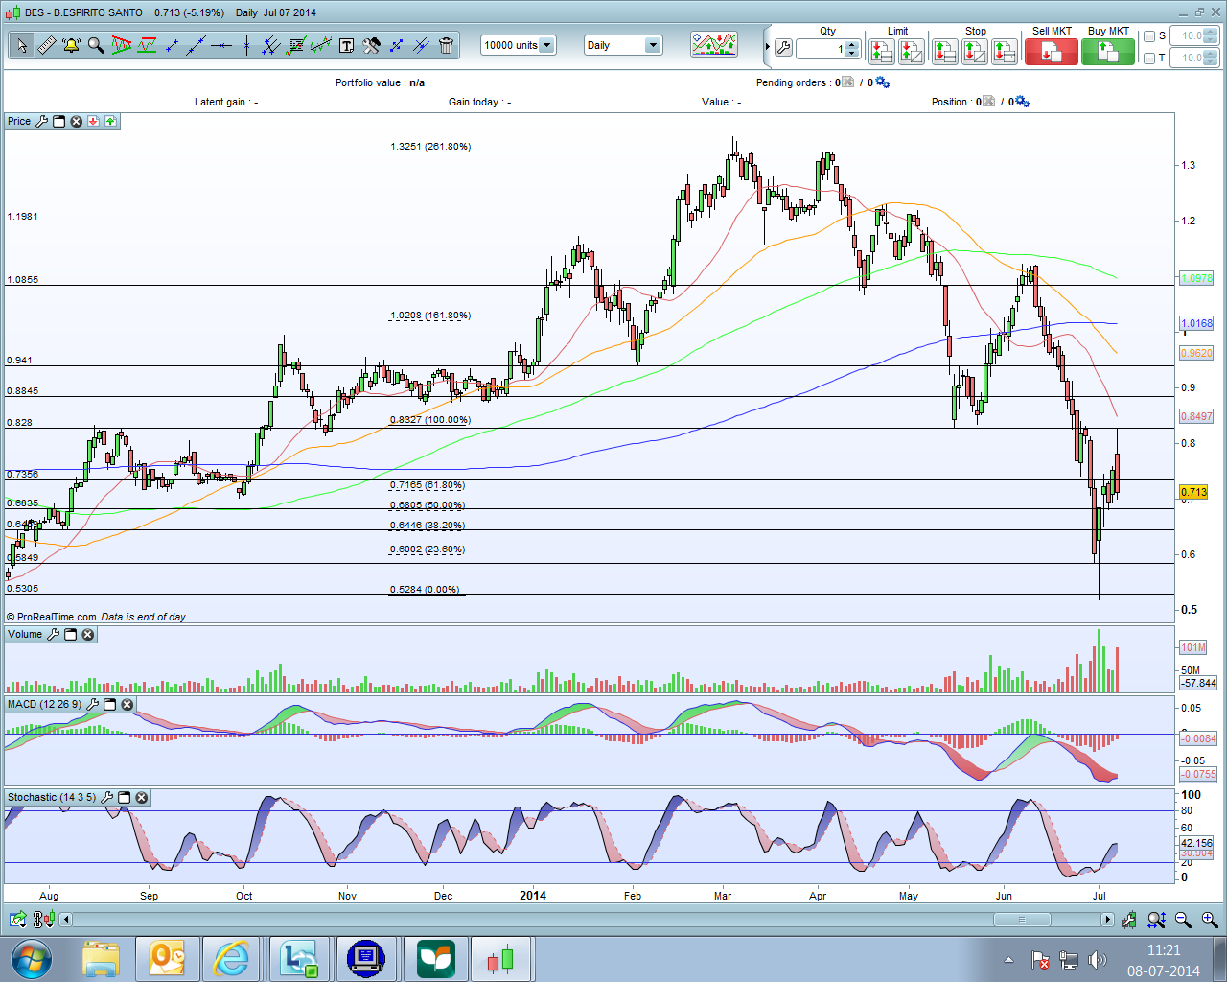Open the indicators chart icon in toolbar

(x=714, y=45)
